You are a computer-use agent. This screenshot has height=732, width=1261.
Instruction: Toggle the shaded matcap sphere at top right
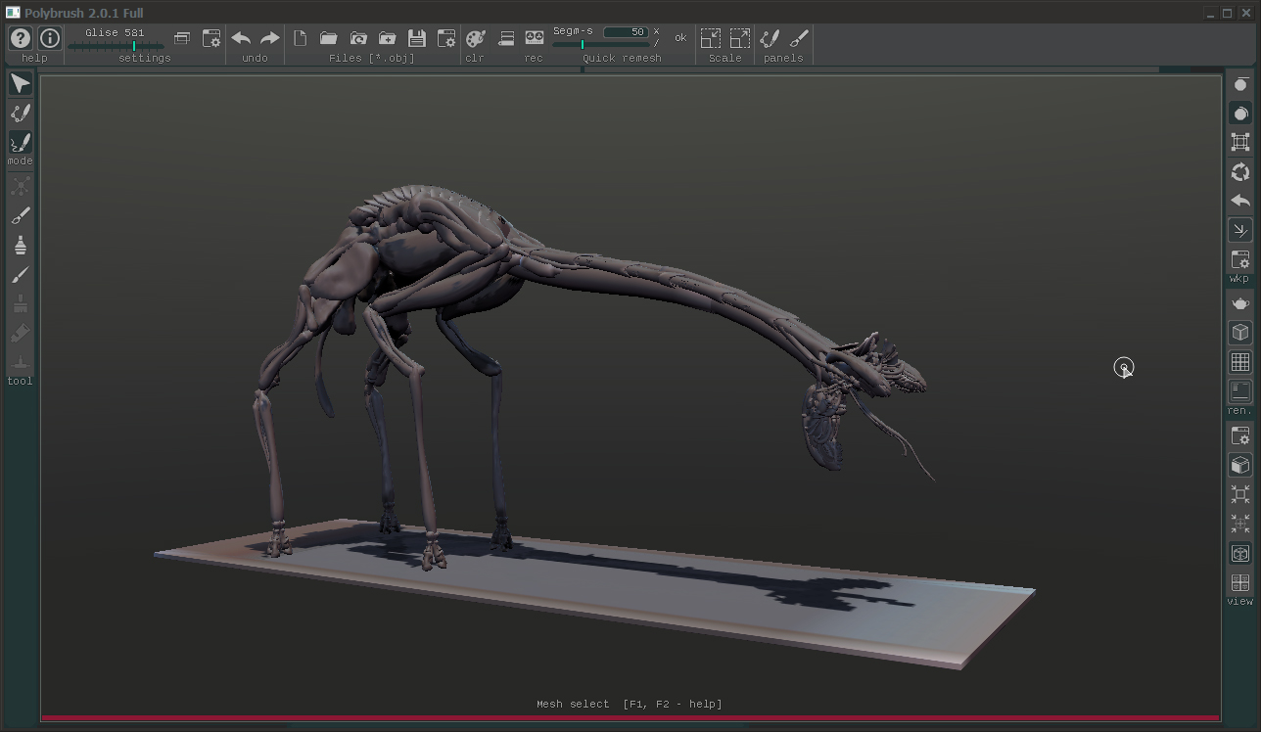point(1239,114)
